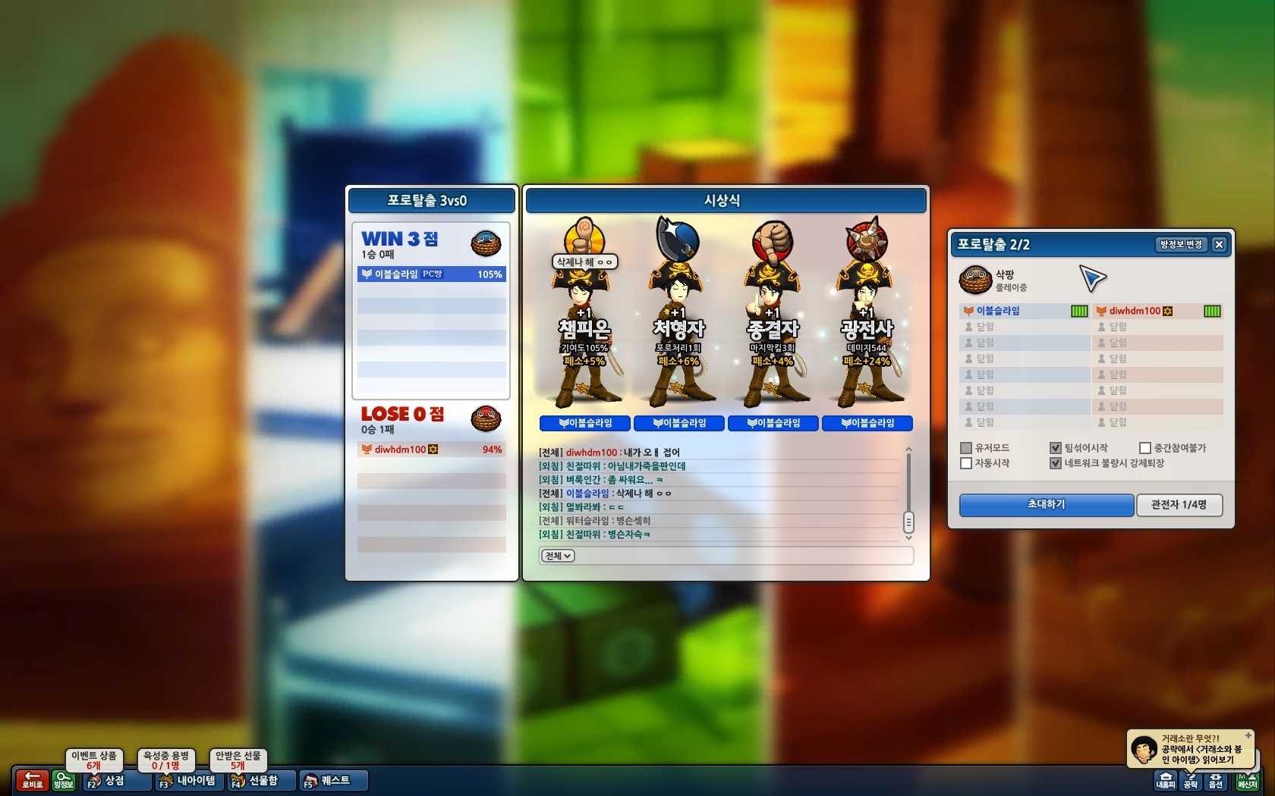This screenshot has width=1275, height=796.
Task: Open the 옵션 options gear icon
Action: tap(1216, 781)
